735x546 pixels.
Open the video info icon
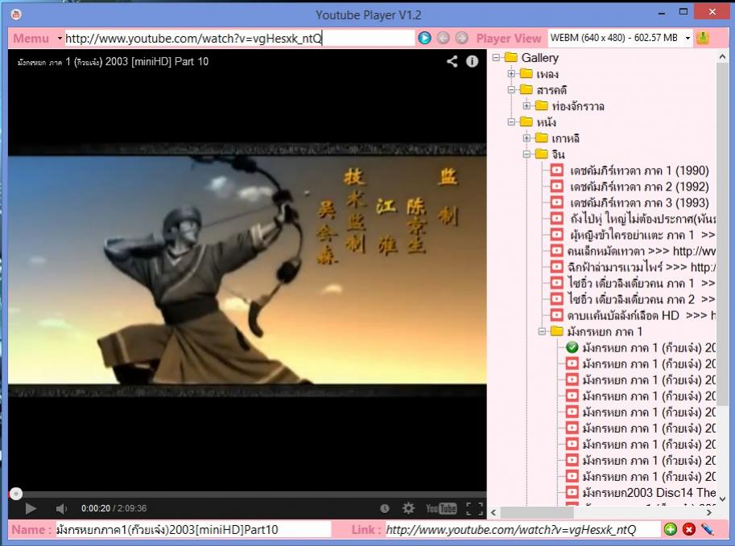tap(472, 61)
